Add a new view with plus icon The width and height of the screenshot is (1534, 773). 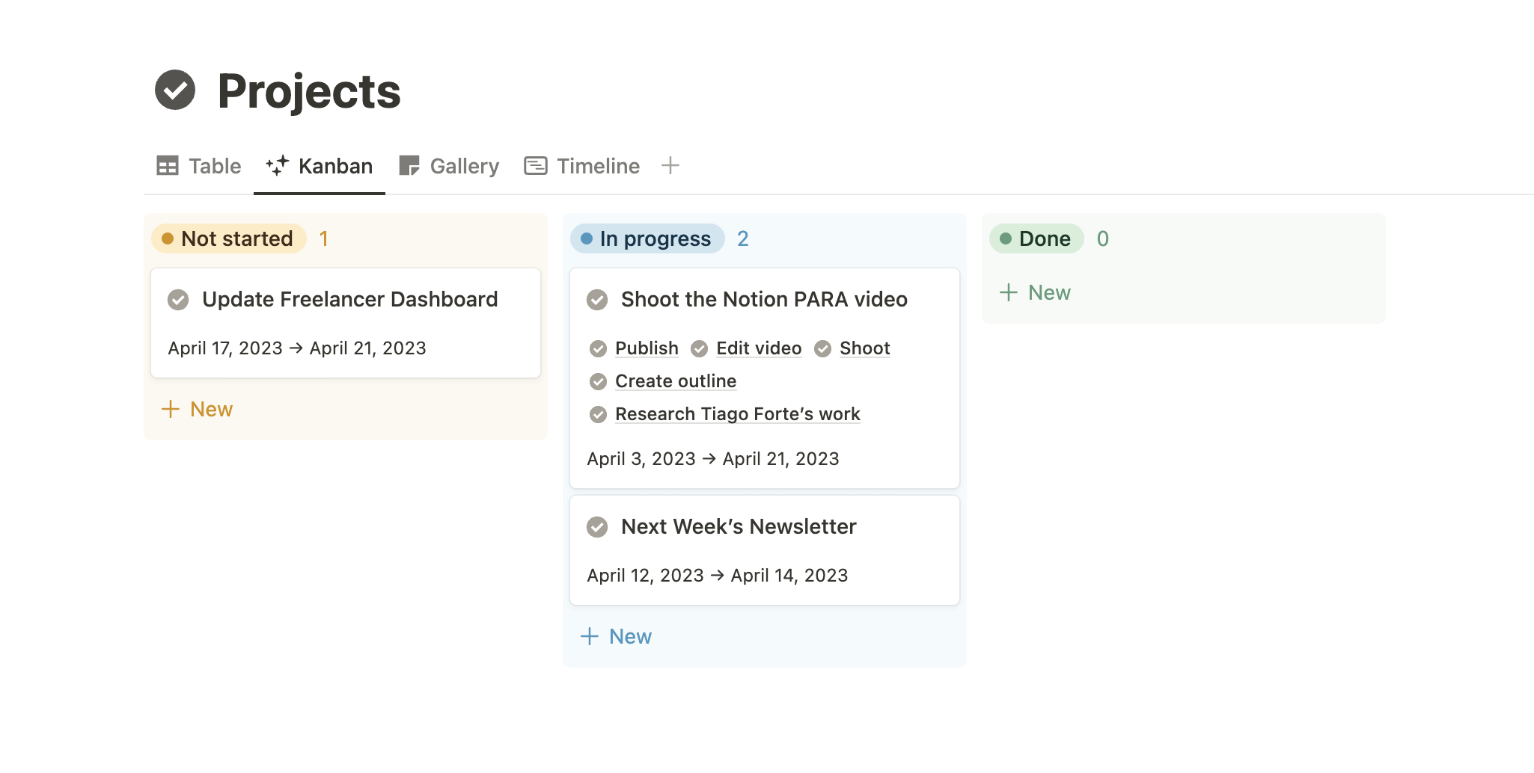(x=670, y=166)
